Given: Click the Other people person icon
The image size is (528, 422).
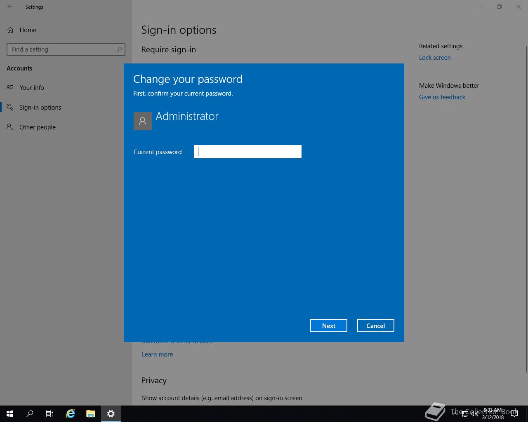Looking at the screenshot, I should [10, 127].
